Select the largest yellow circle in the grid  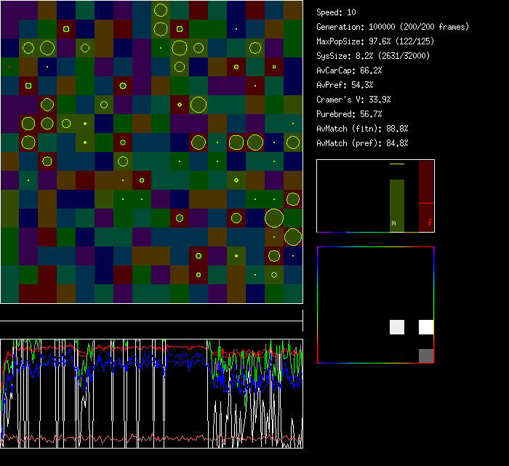(274, 218)
